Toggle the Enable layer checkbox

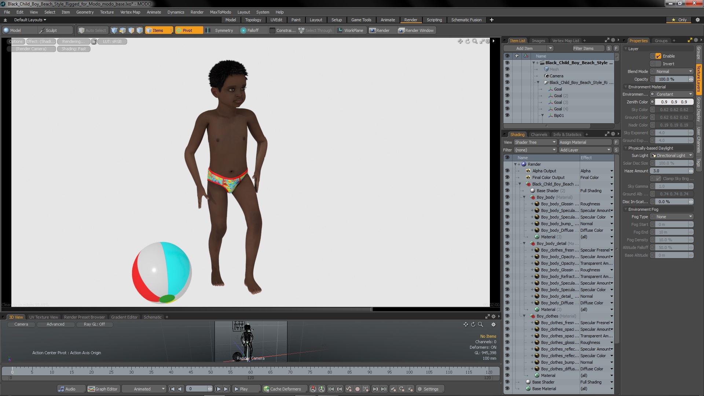coord(659,56)
